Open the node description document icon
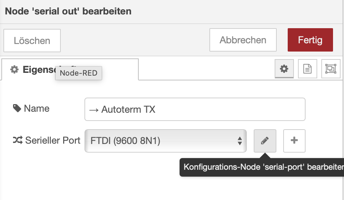This screenshot has height=200, width=344. [x=307, y=69]
